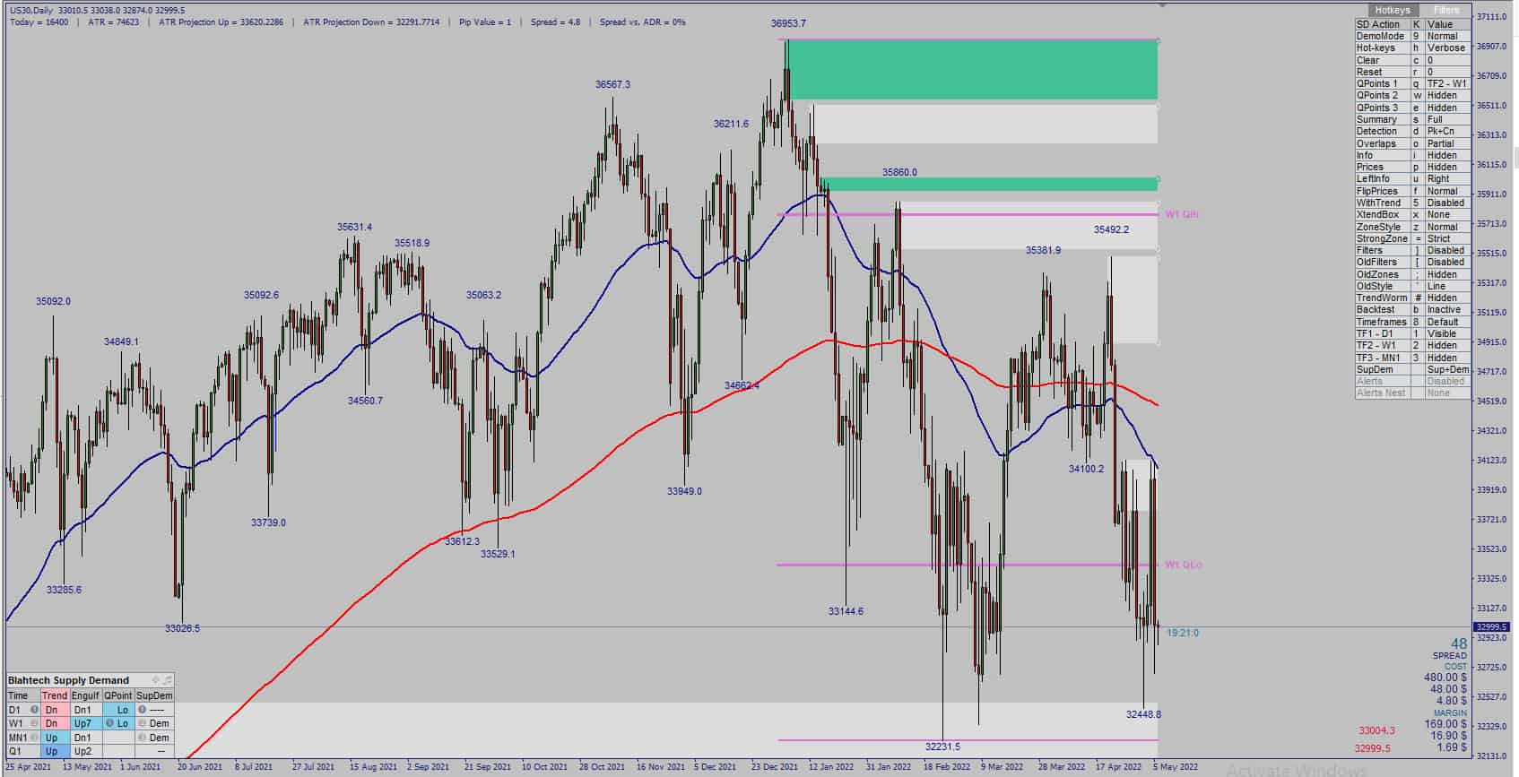This screenshot has height=777, width=1519.
Task: Click the D1 QPoint Lo cell
Action: 117,710
